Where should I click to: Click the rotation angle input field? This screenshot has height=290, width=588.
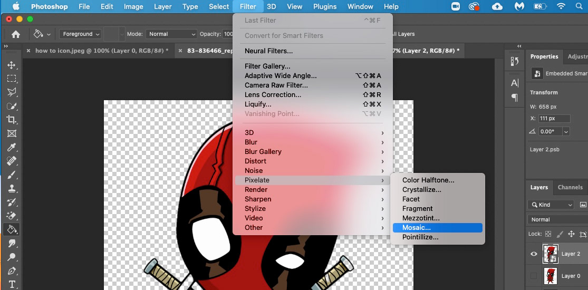point(550,132)
